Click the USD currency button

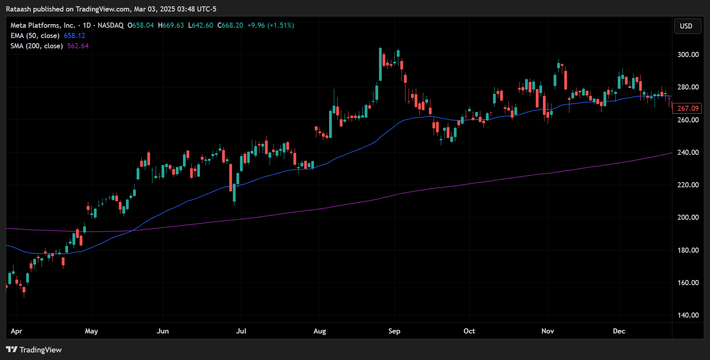[x=687, y=26]
